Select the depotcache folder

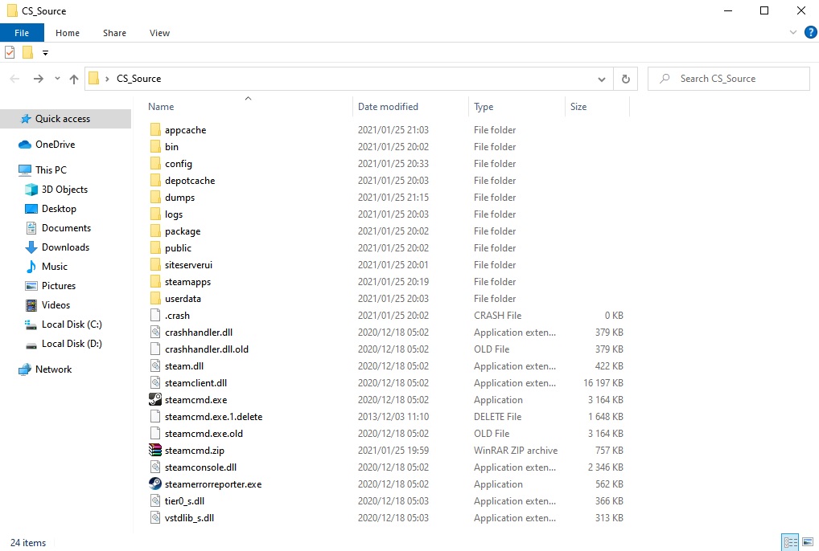pos(190,181)
